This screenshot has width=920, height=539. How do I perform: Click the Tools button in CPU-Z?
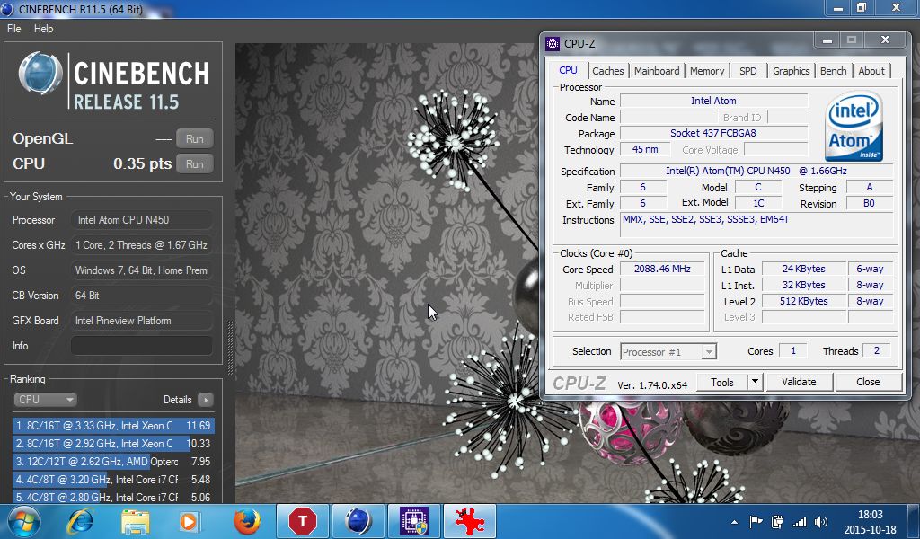click(x=722, y=382)
